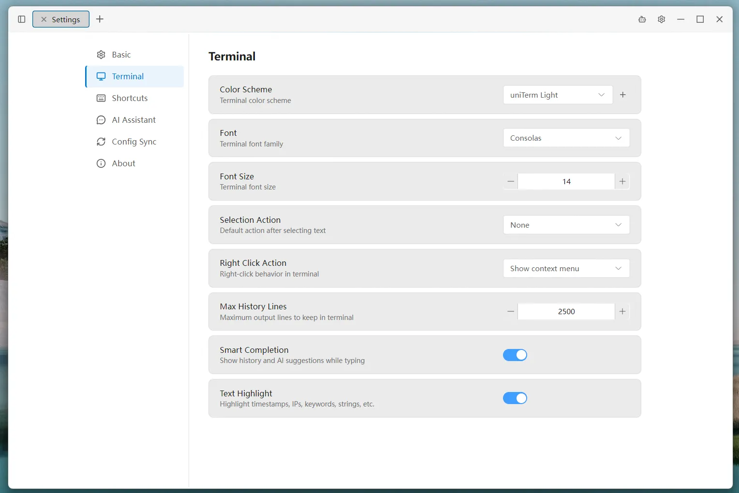Maximize the application window
Screen dimensions: 739x493
coord(700,19)
